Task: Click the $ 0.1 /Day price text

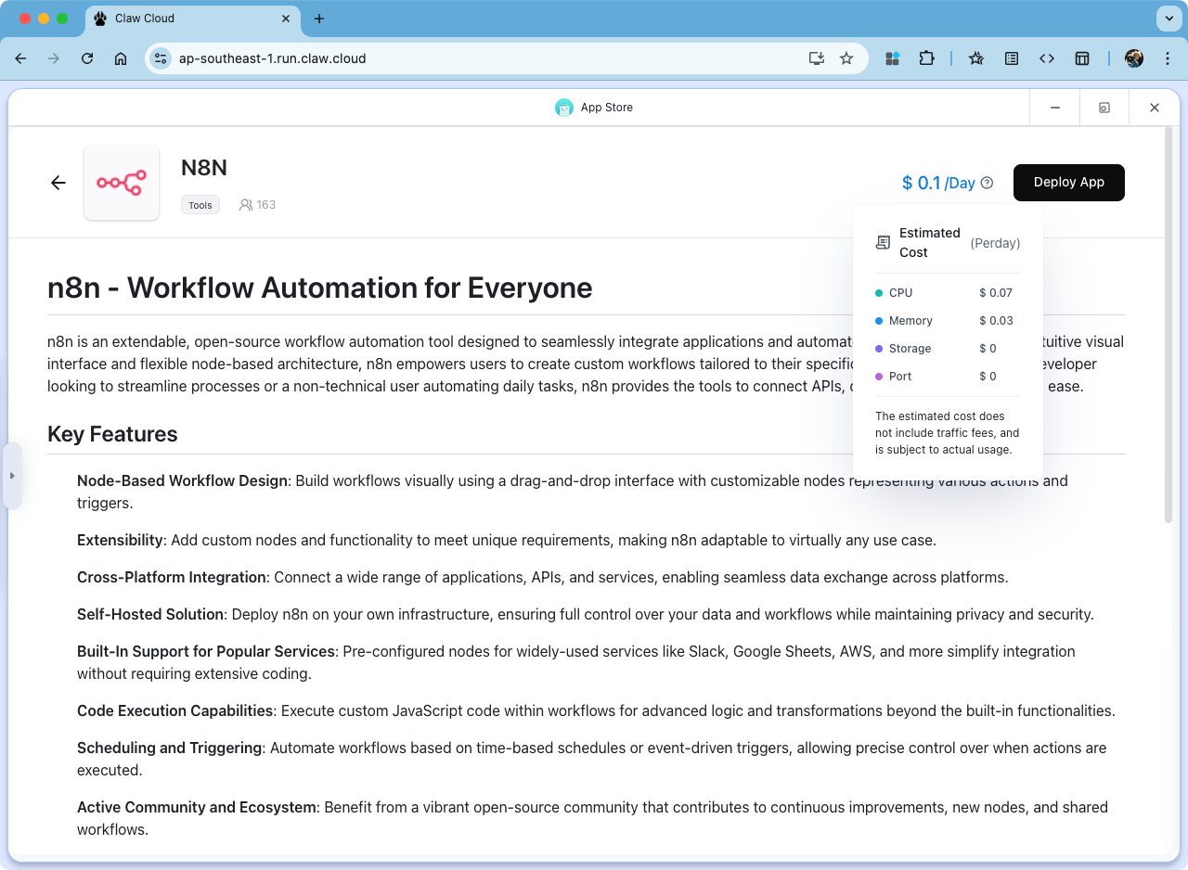Action: pos(938,183)
